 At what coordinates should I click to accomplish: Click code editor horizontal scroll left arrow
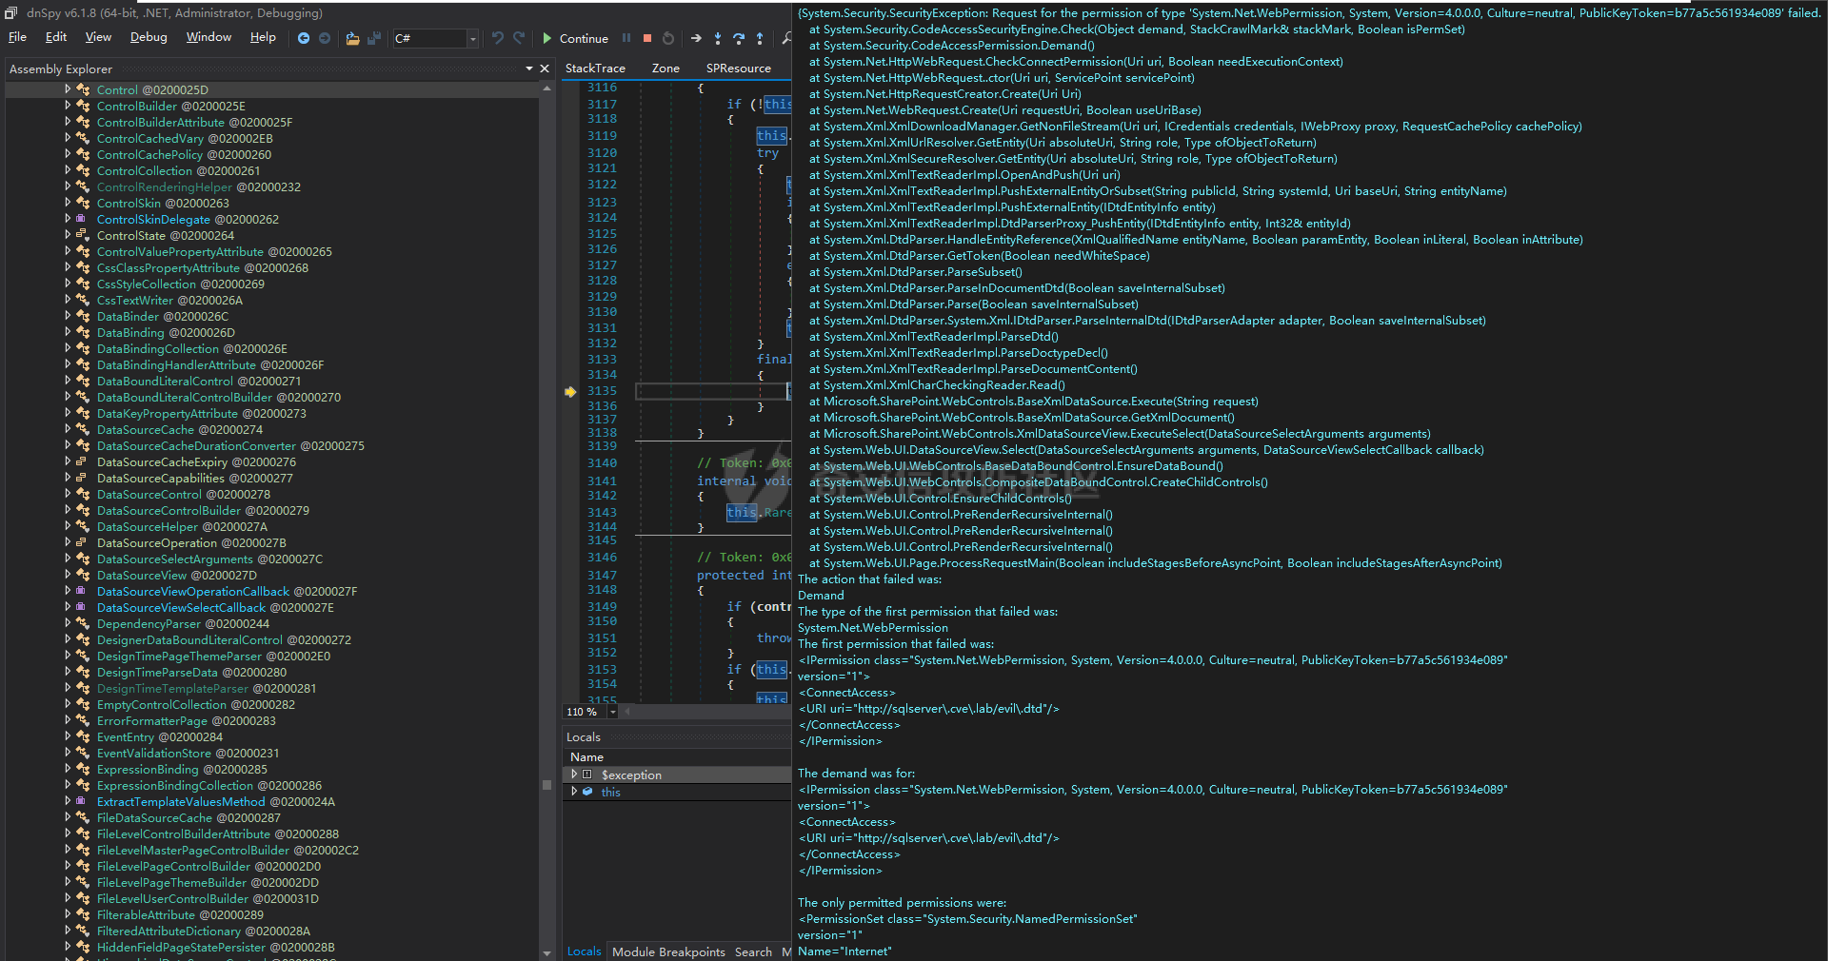coord(627,712)
